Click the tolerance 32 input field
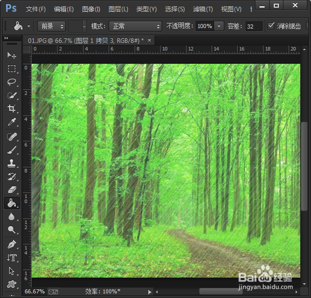 (254, 26)
